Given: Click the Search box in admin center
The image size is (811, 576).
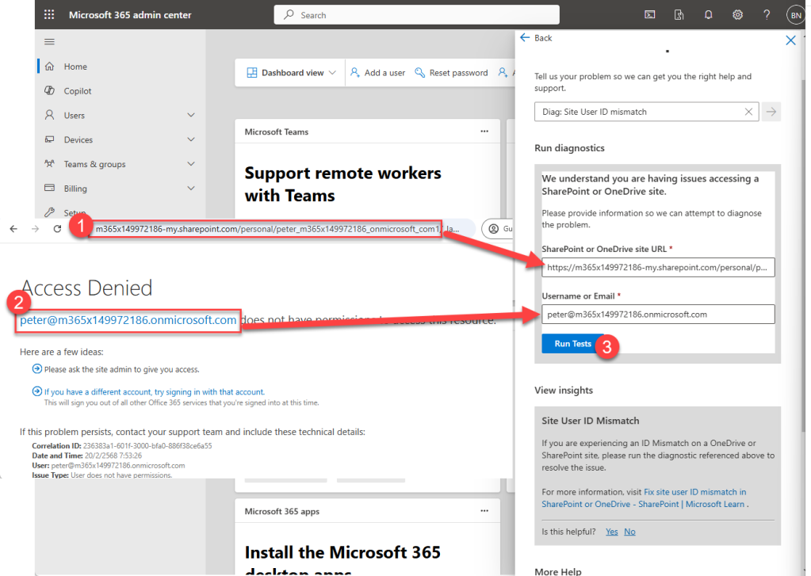Looking at the screenshot, I should (x=416, y=15).
